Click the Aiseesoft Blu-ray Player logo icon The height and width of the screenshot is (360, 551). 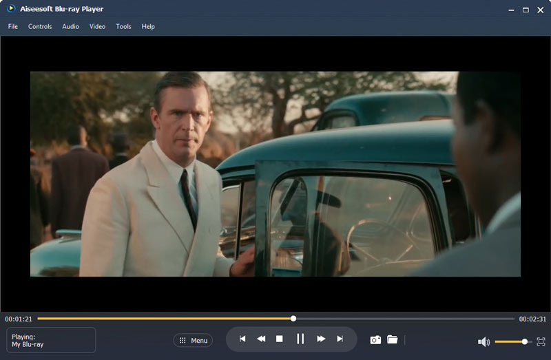point(10,9)
